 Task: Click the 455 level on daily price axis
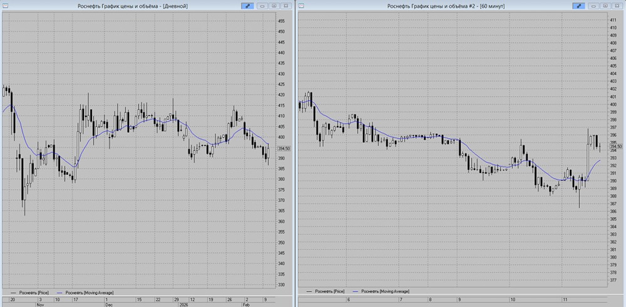(282, 21)
